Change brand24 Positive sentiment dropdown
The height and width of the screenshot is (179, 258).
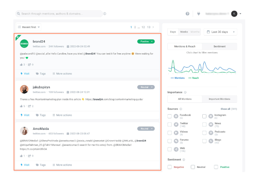click(x=146, y=41)
